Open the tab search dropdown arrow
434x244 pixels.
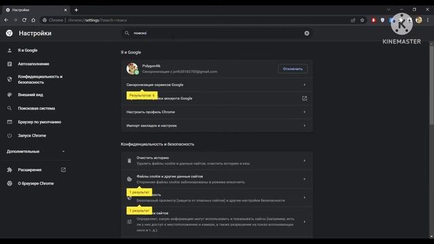pos(389,9)
